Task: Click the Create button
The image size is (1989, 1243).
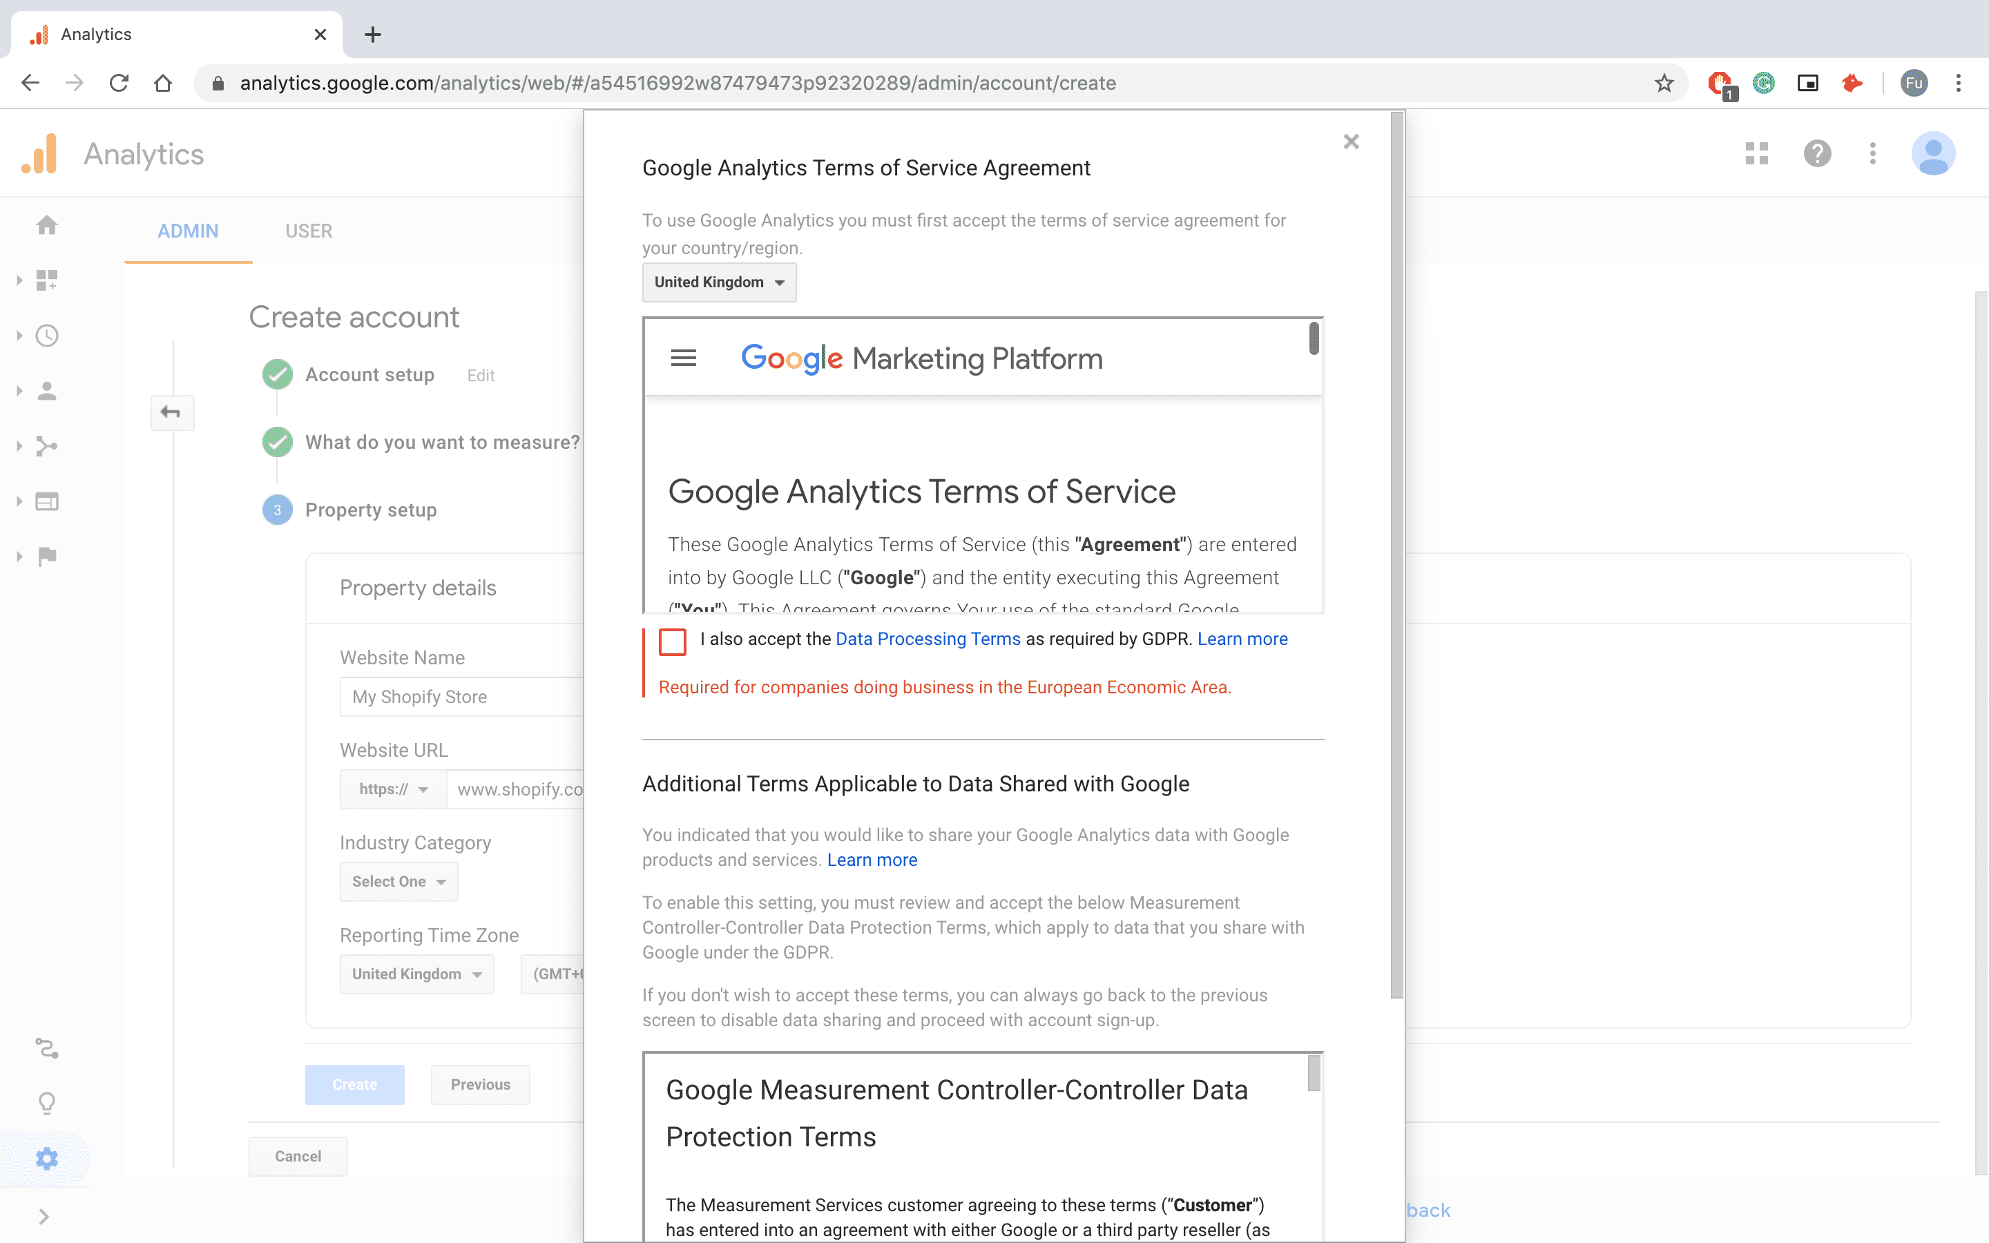Action: (x=354, y=1084)
